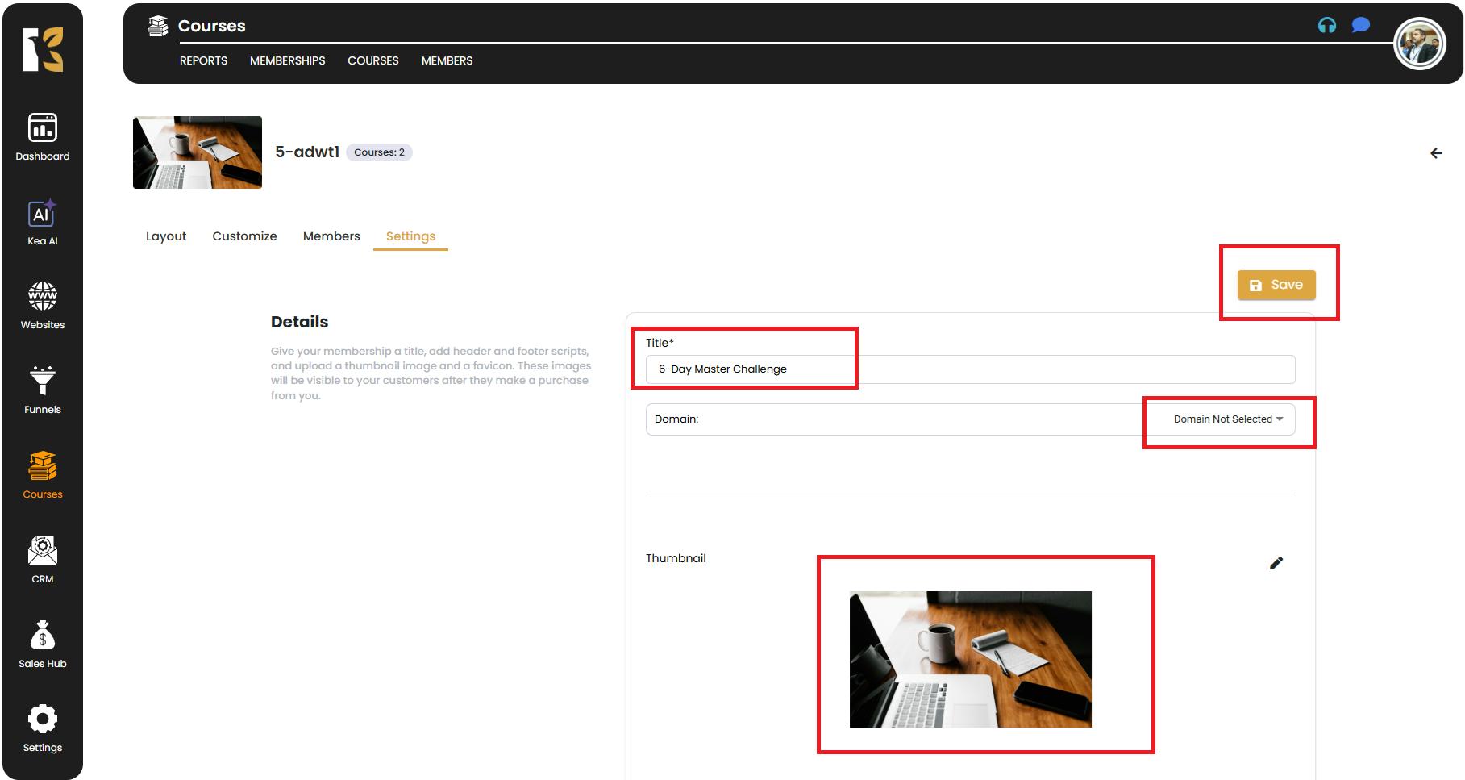Open Kea AI in the sidebar
1465x780 pixels.
point(43,222)
